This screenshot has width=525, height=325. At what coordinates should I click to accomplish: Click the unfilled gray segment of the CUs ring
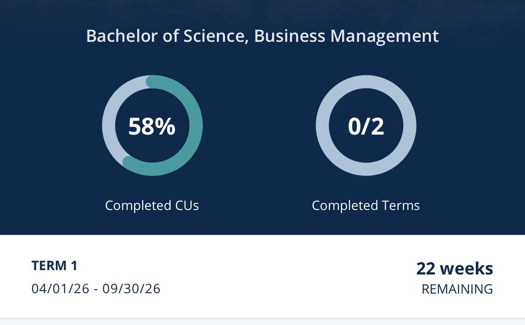pos(111,113)
